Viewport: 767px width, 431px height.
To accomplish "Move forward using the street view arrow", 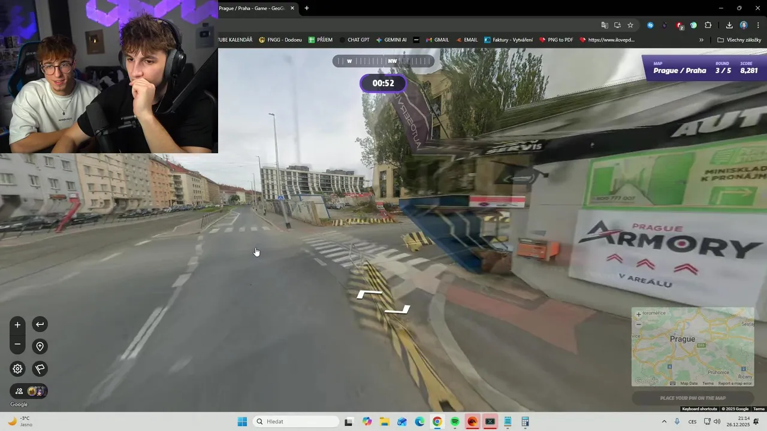I will pos(370,293).
